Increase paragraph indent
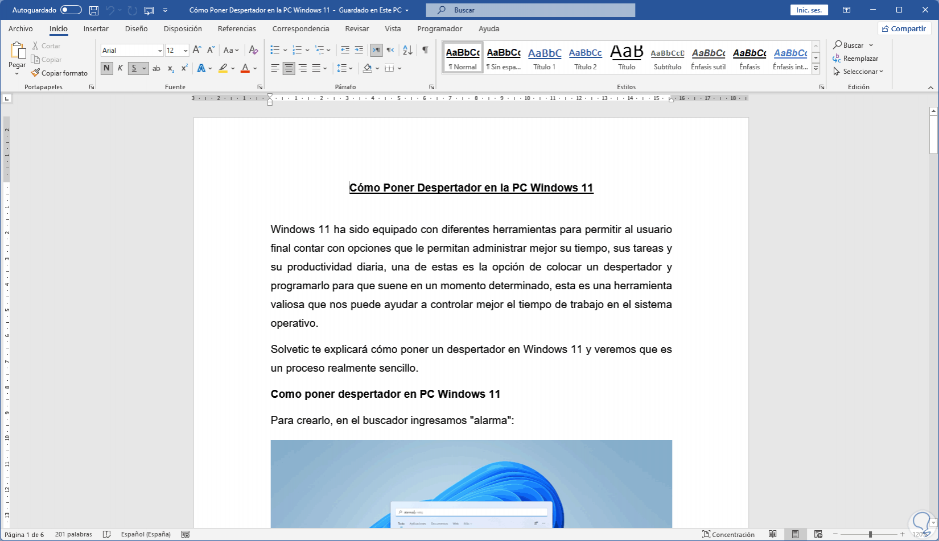 point(359,50)
